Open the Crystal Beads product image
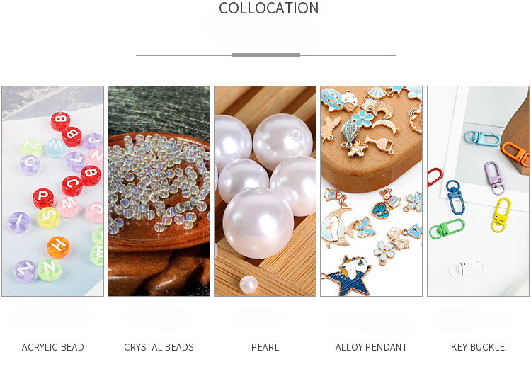Image resolution: width=531 pixels, height=374 pixels. pyautogui.click(x=159, y=191)
